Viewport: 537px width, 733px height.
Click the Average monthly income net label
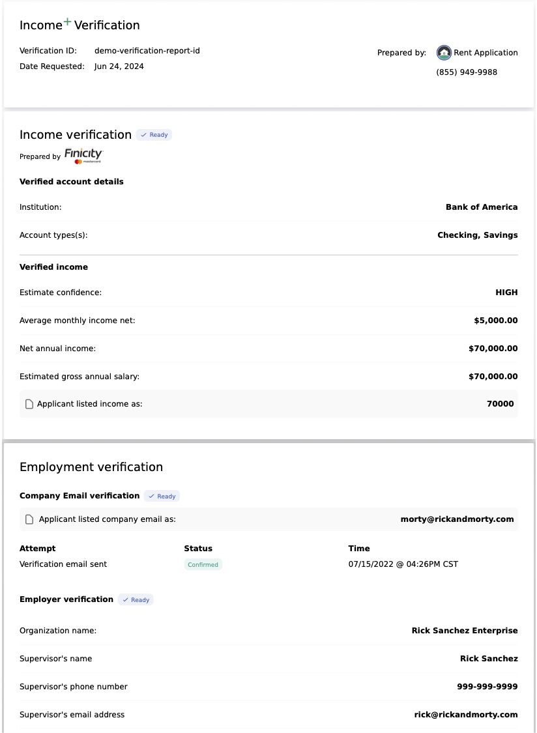pos(77,321)
